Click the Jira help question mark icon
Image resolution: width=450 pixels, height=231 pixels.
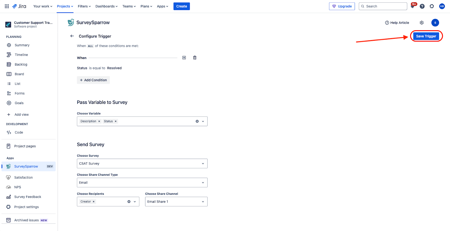tap(422, 6)
